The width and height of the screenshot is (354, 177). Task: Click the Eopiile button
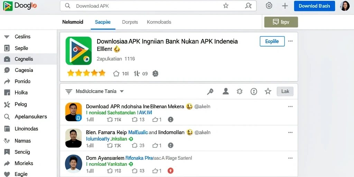(272, 41)
